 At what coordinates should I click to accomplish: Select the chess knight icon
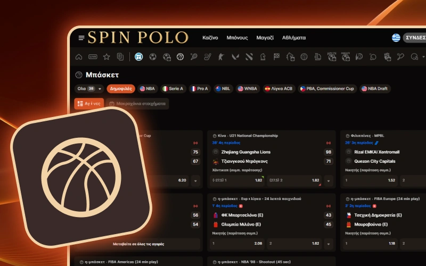263,57
